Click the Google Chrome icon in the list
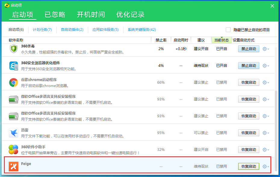 coord(14,82)
